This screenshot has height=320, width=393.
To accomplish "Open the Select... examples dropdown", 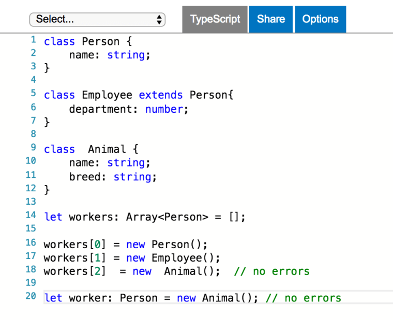I will pos(97,20).
